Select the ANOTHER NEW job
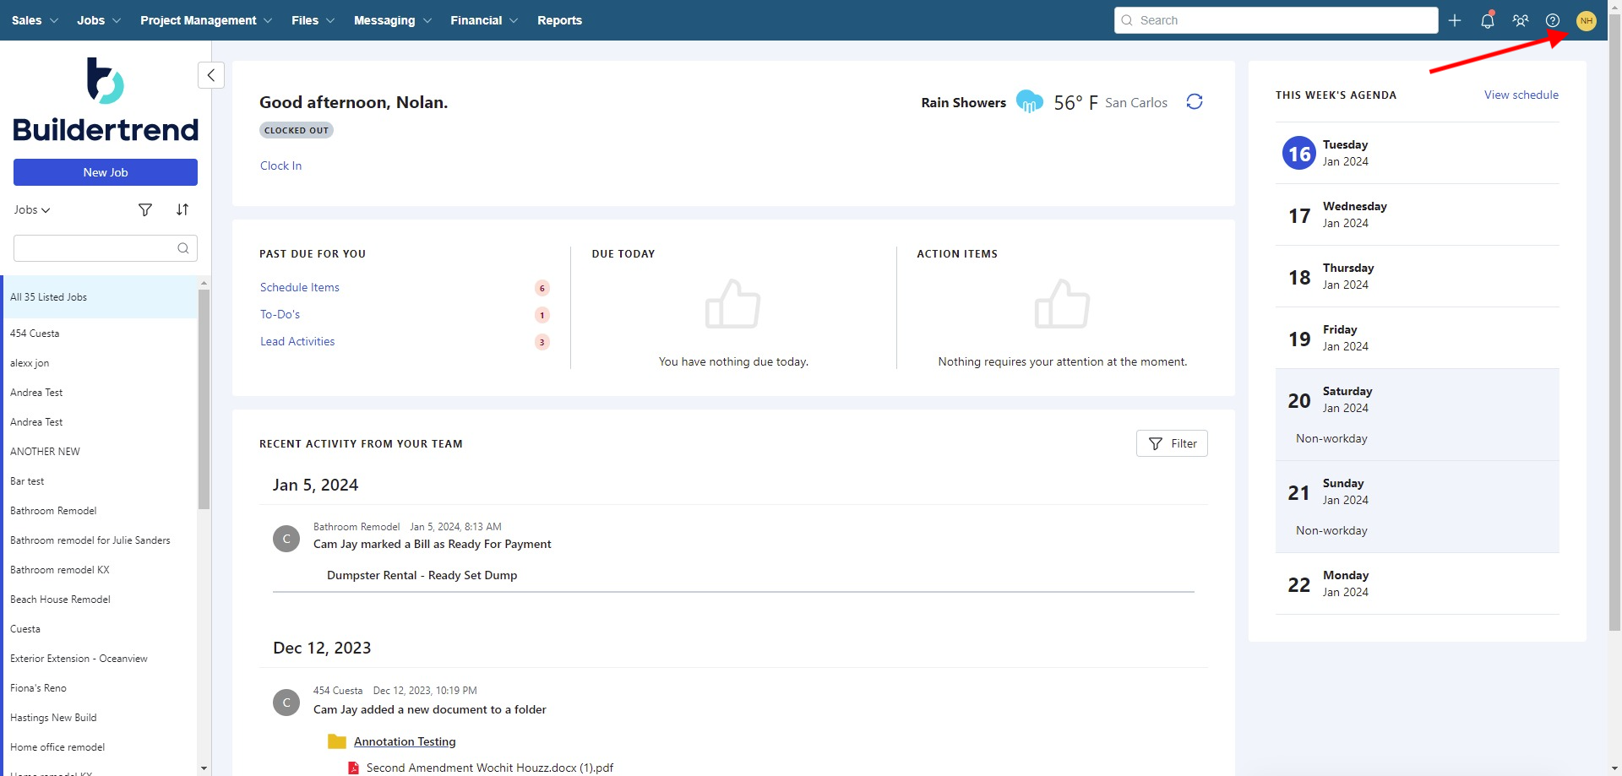Screen dimensions: 1622x776 click(100, 452)
